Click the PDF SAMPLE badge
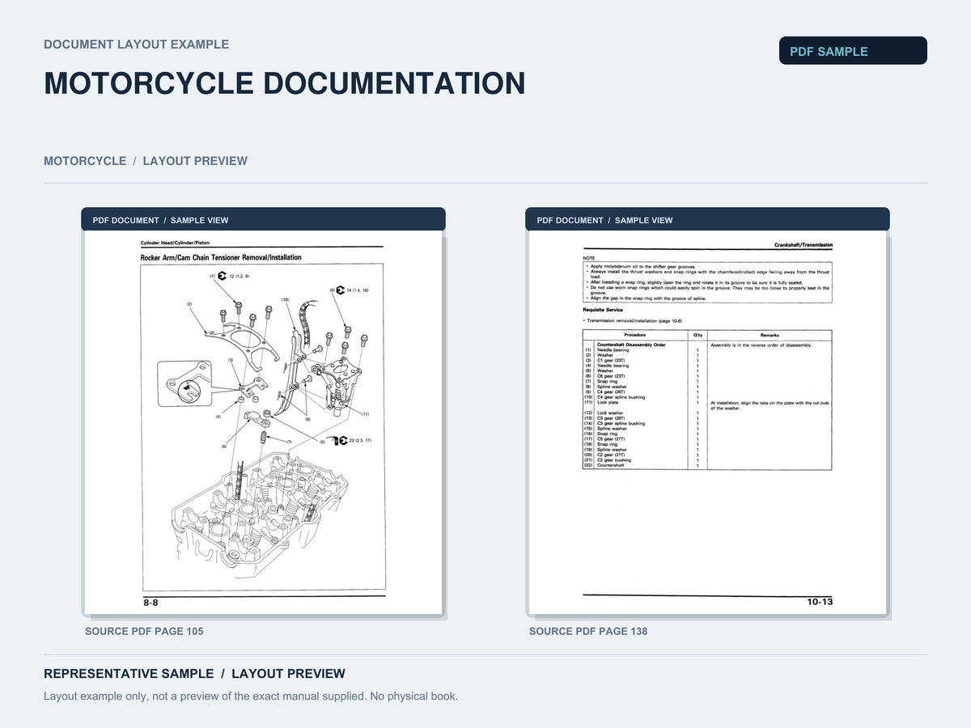This screenshot has height=728, width=971. pyautogui.click(x=853, y=51)
